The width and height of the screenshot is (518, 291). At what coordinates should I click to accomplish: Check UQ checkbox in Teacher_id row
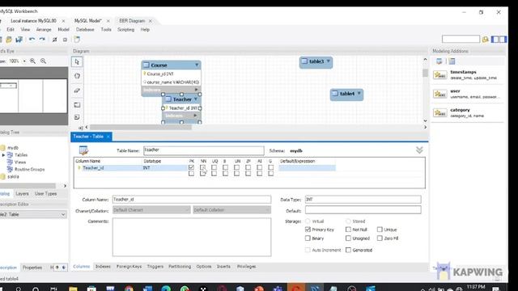coord(214,167)
